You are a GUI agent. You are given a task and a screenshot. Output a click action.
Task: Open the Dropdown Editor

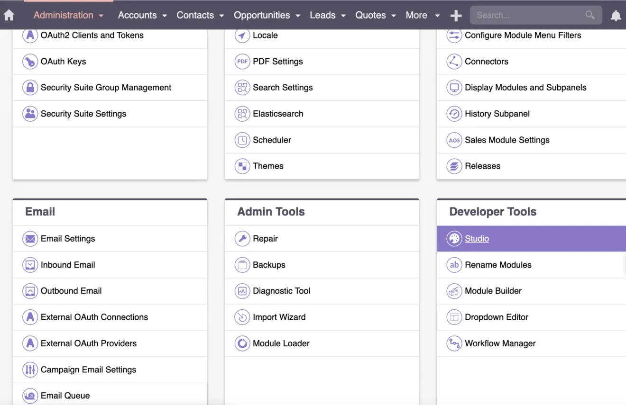[x=496, y=317]
